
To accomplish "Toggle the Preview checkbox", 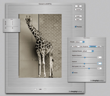I will click(x=76, y=27).
